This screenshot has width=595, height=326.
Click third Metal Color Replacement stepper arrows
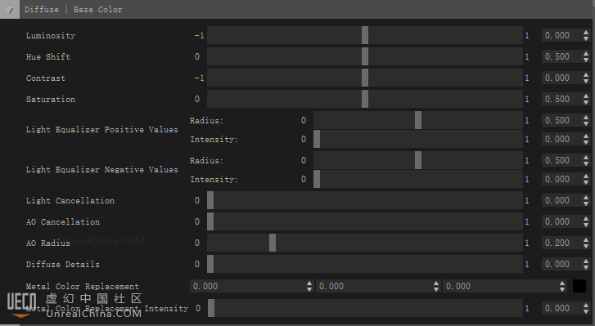coord(562,286)
